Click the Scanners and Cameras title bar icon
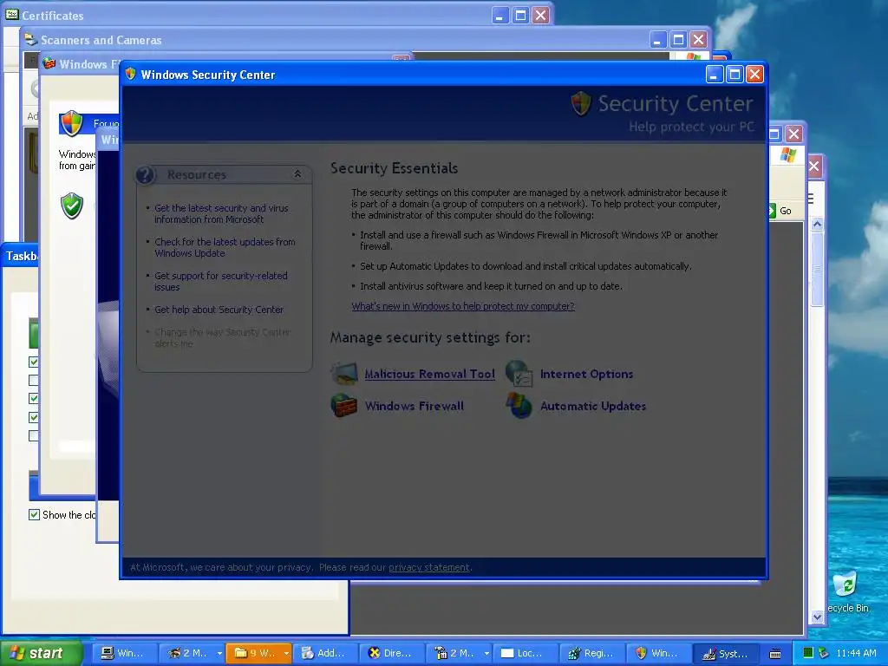 [x=30, y=39]
